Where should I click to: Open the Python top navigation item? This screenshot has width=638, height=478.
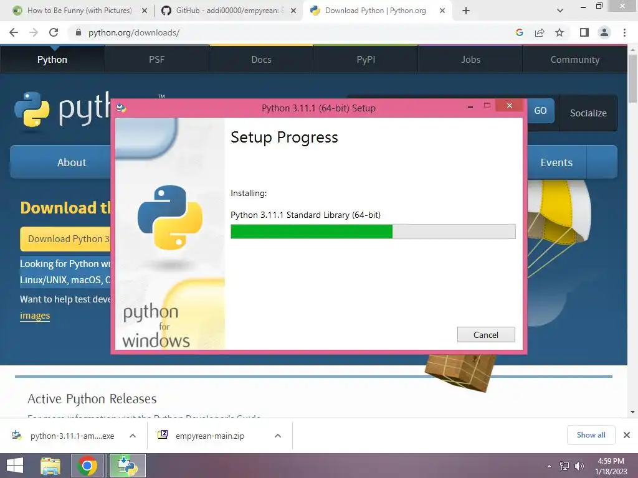[52, 60]
